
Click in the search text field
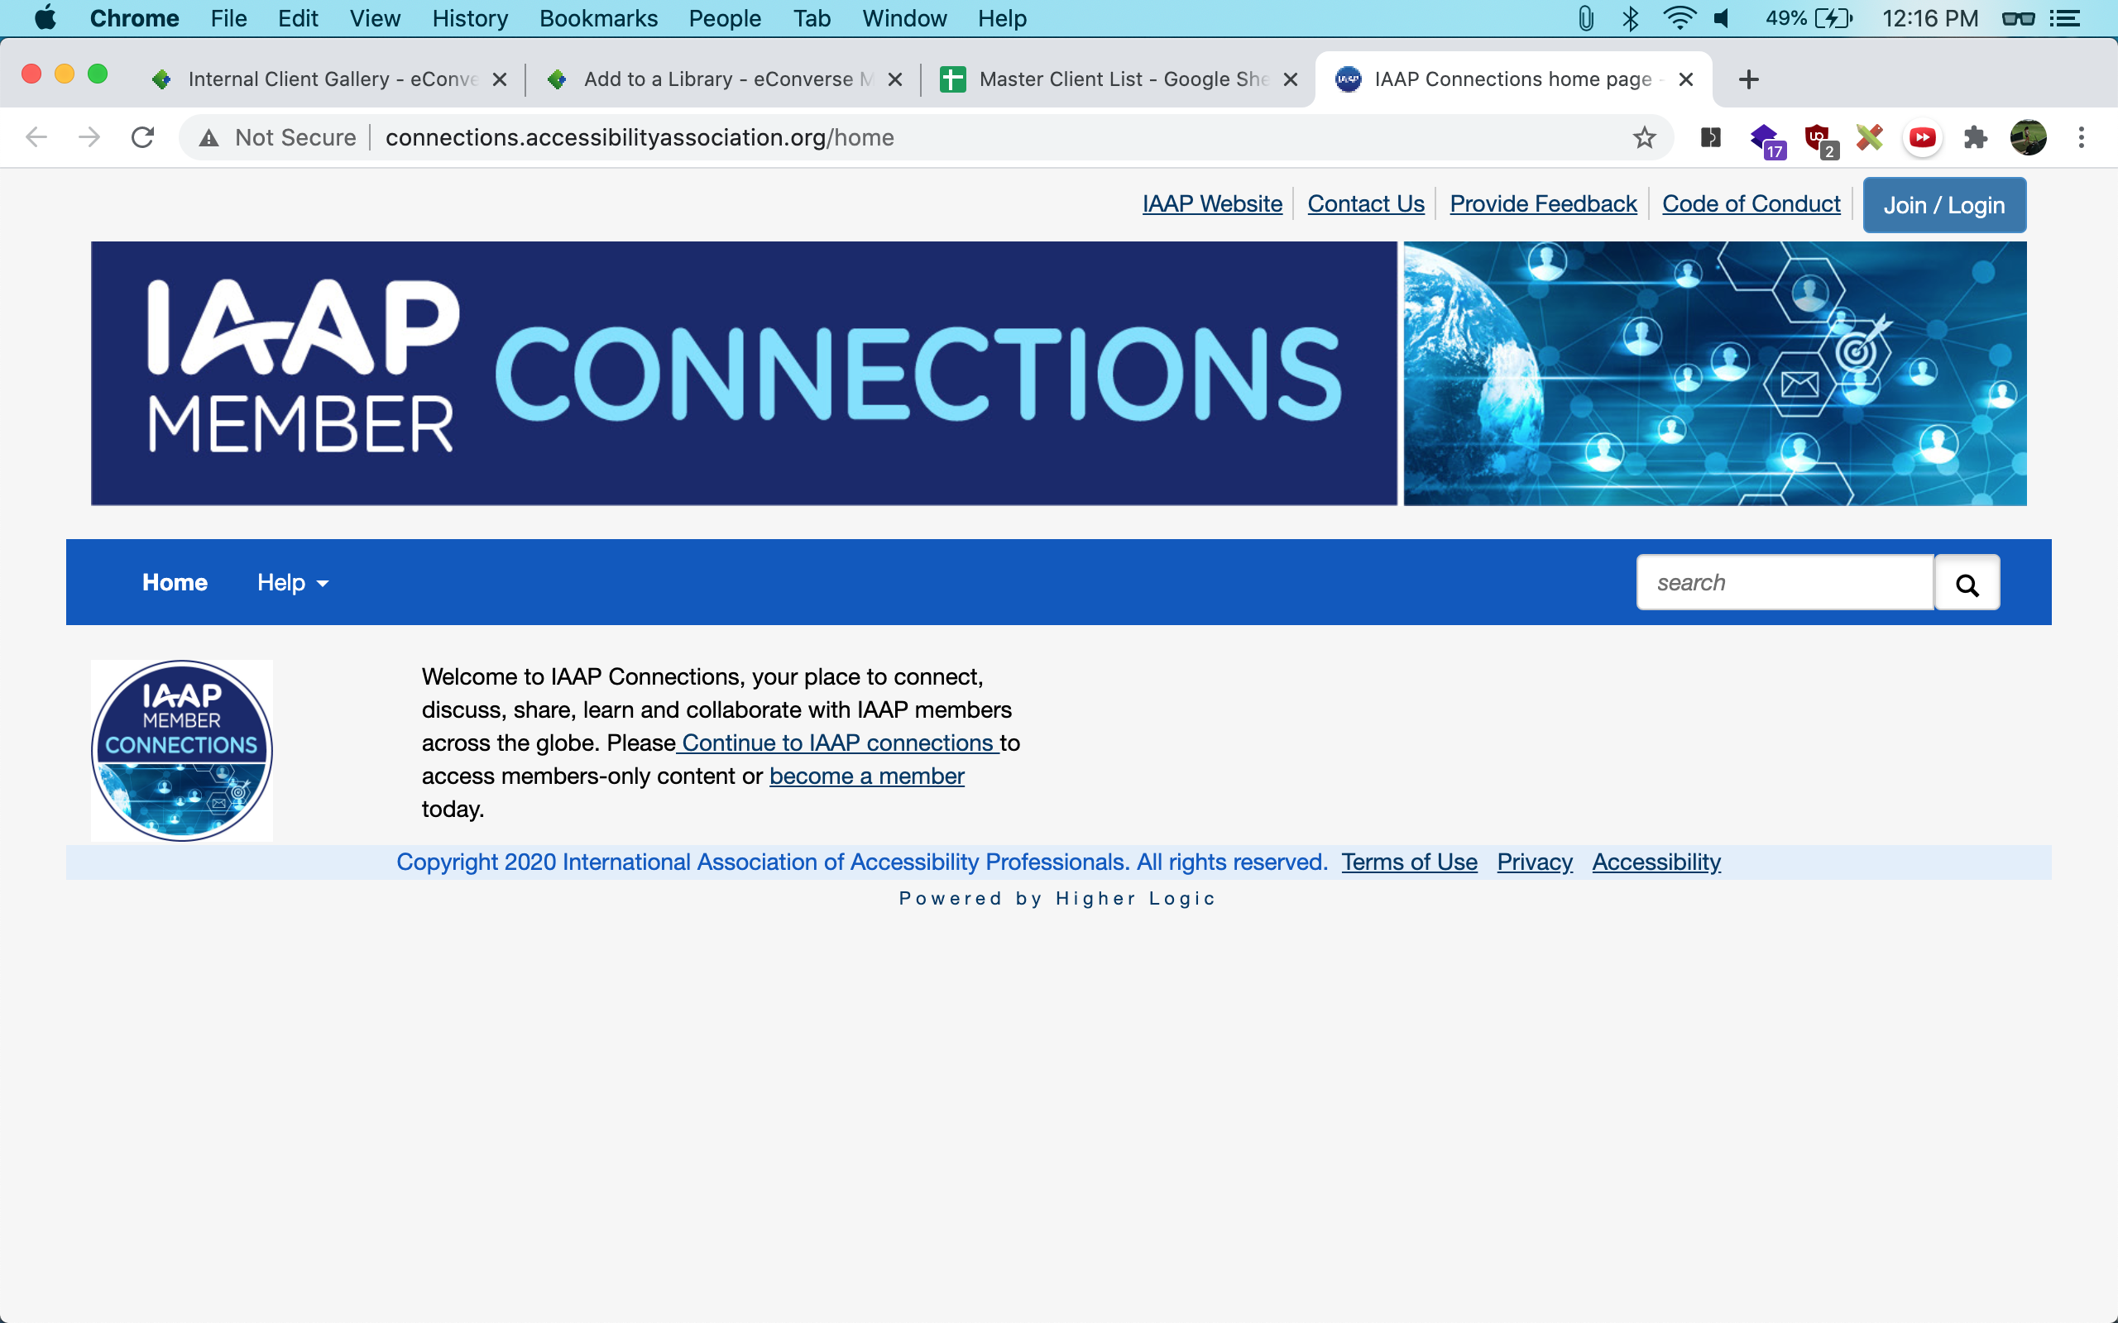pos(1785,583)
